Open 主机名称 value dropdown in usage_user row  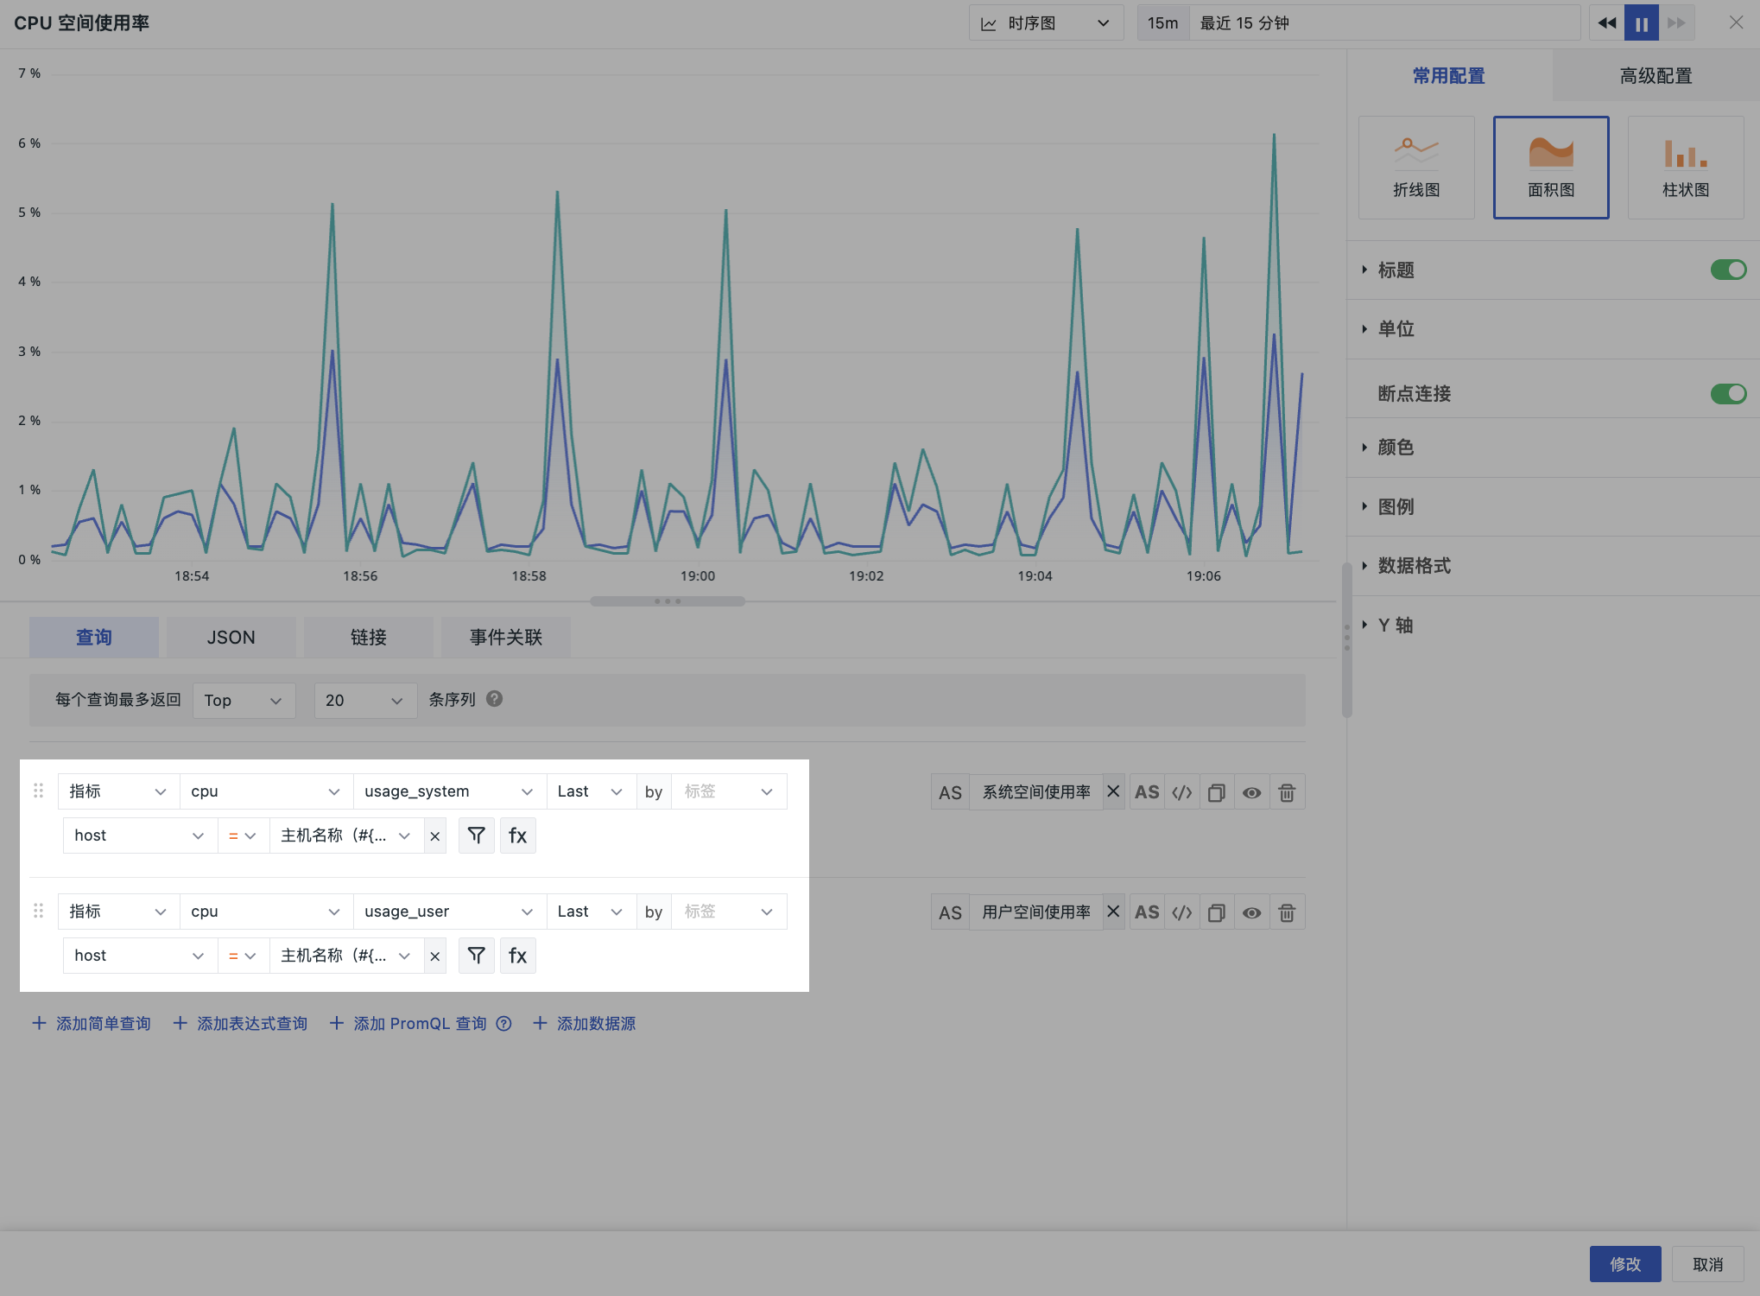point(346,956)
